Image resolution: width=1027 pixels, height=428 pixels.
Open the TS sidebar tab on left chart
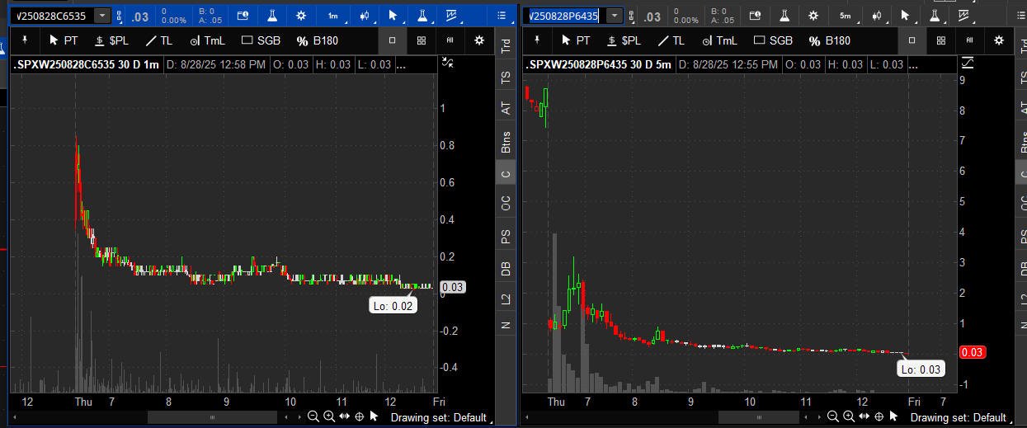click(x=506, y=78)
